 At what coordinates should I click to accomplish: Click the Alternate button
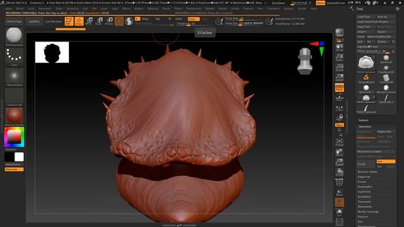point(14,170)
